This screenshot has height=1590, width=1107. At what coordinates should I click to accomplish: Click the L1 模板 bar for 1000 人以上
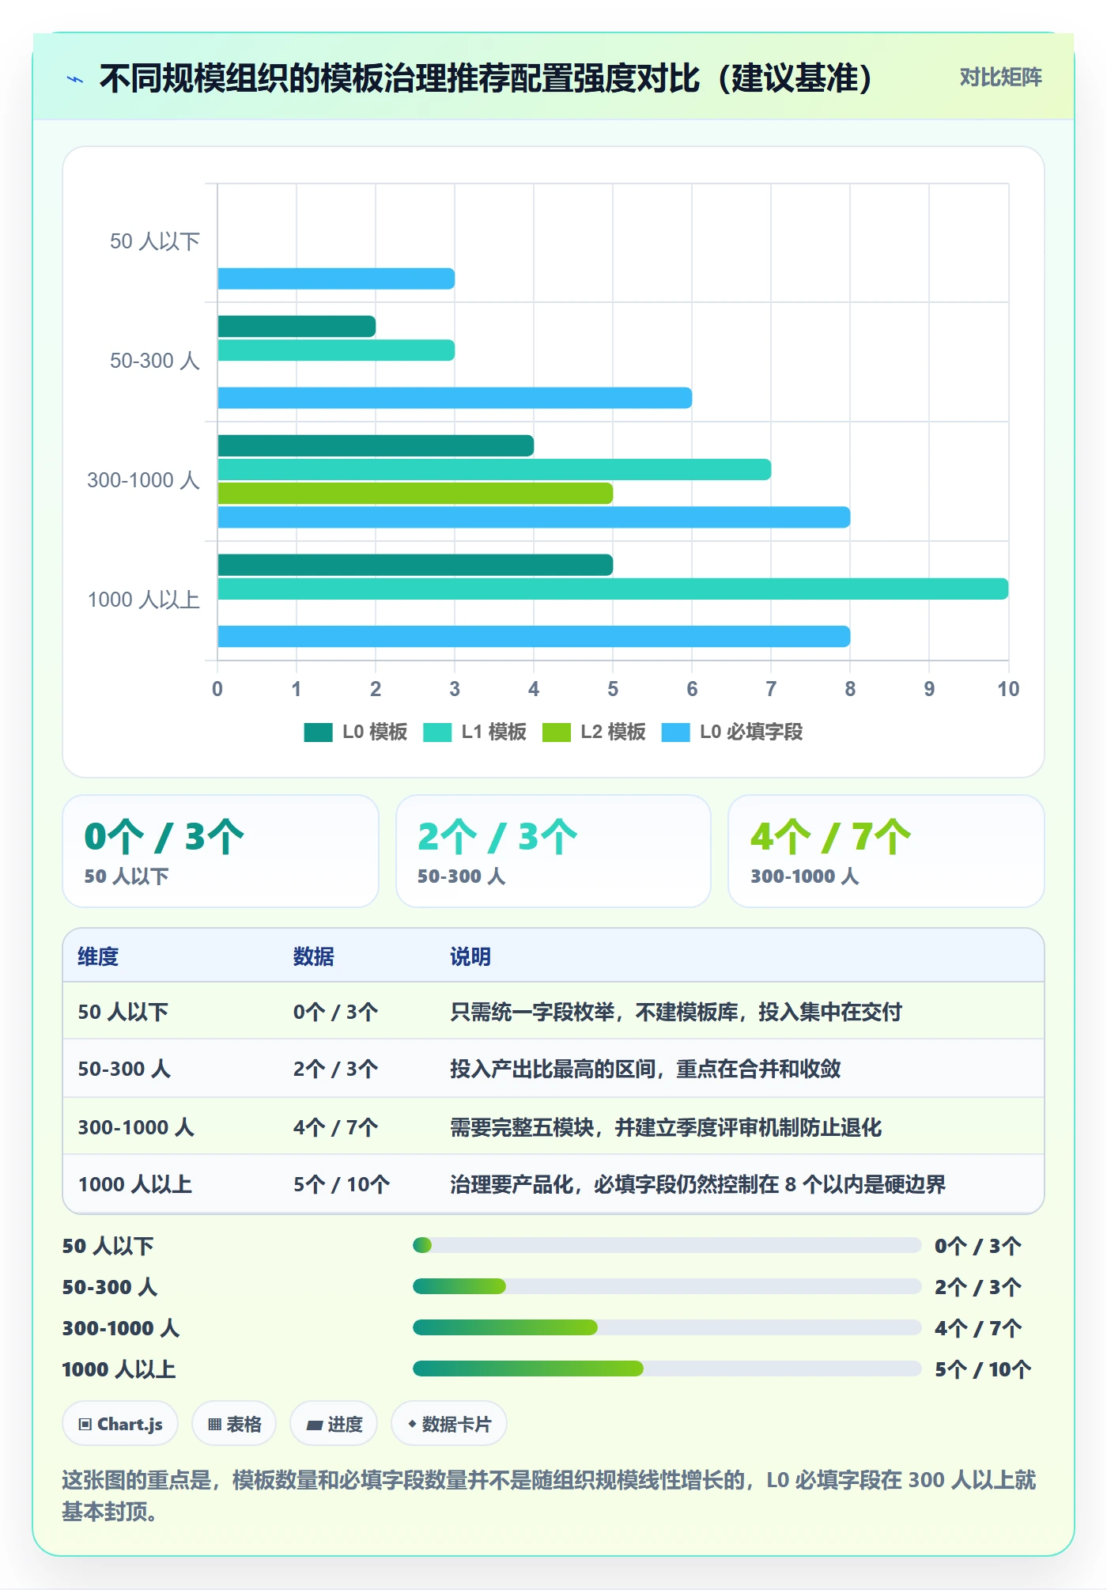coord(613,589)
